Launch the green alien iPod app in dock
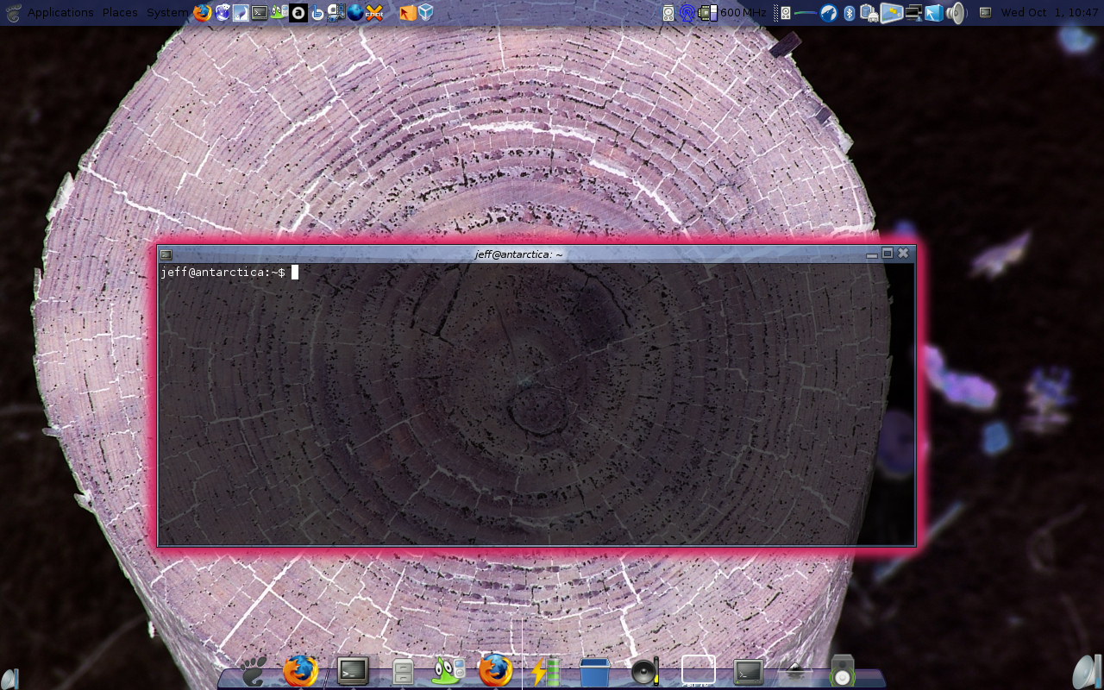 click(448, 671)
